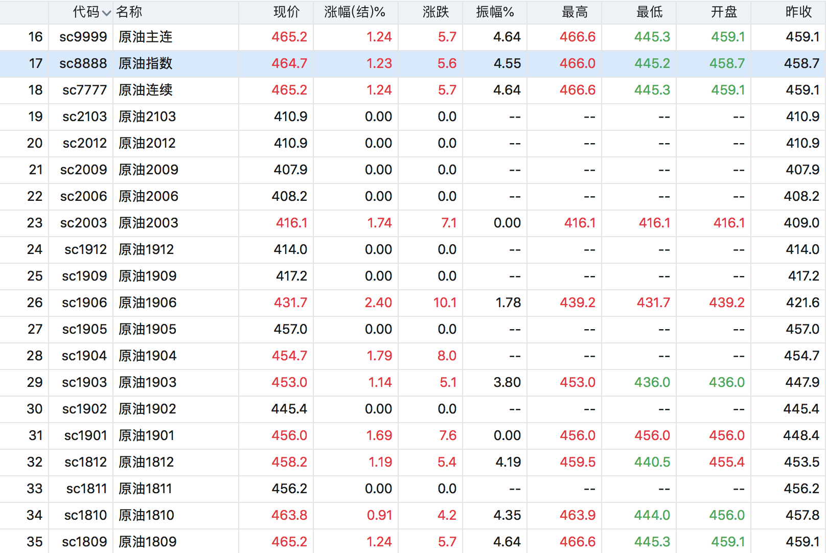Image resolution: width=826 pixels, height=553 pixels.
Task: Click the 464.7 price in sc8888 row
Action: tap(289, 63)
